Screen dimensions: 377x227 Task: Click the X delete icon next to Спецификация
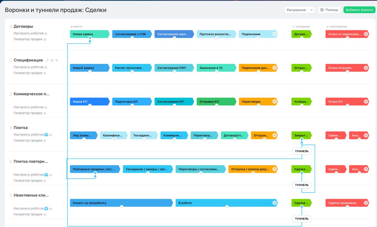pyautogui.click(x=57, y=60)
